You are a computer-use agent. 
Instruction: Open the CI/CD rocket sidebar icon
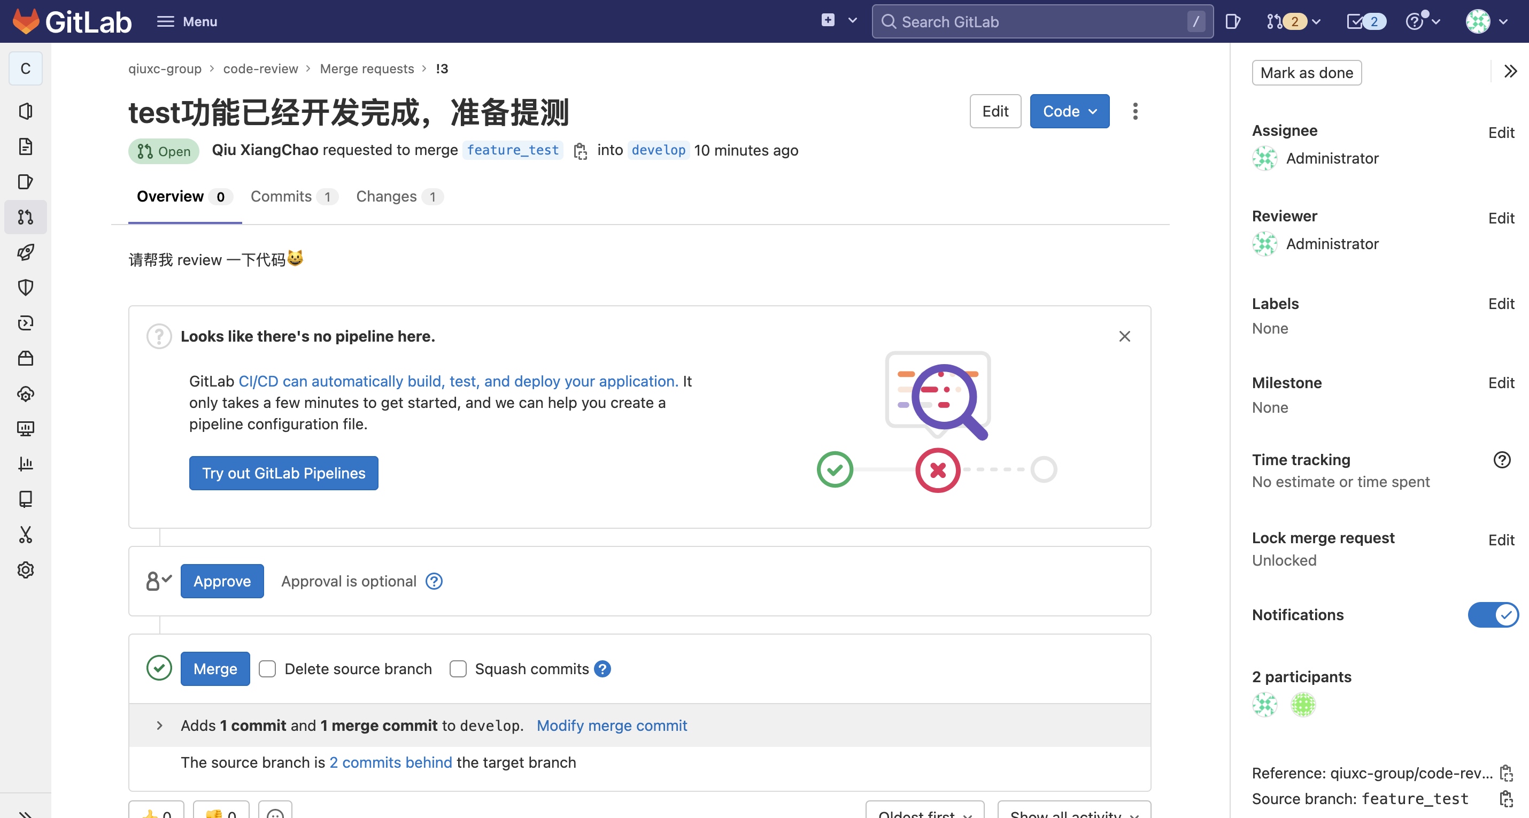(x=26, y=252)
